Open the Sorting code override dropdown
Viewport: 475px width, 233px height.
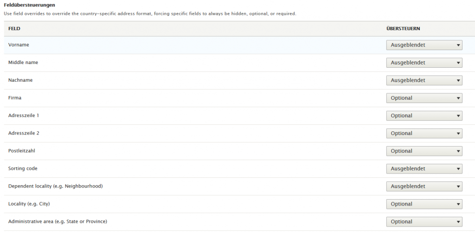point(424,168)
